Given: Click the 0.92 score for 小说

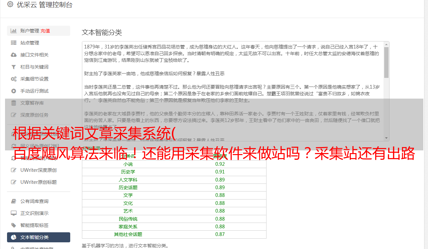Looking at the screenshot, I should [220, 164].
